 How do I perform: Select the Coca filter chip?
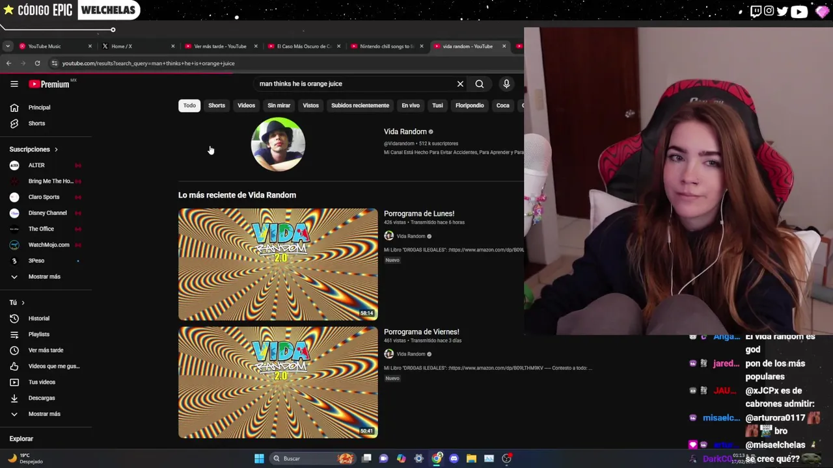503,105
